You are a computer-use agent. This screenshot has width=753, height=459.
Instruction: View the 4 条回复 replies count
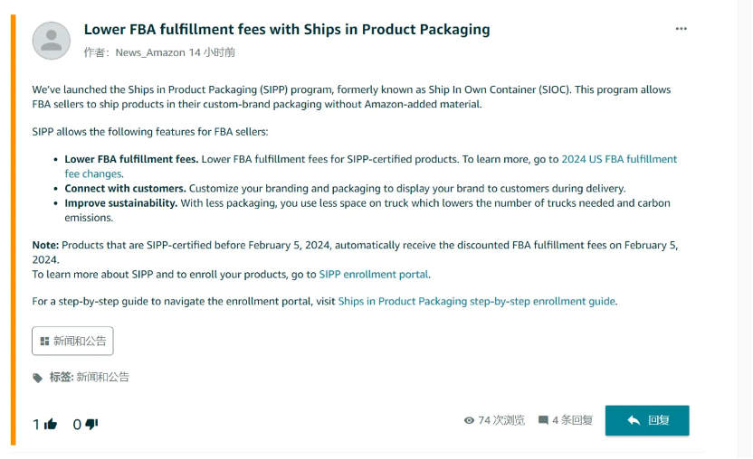point(572,420)
